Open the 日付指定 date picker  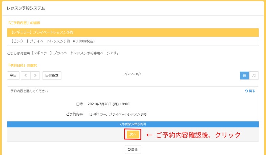click(52, 75)
